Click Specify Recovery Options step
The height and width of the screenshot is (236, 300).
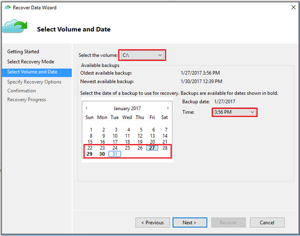click(34, 82)
